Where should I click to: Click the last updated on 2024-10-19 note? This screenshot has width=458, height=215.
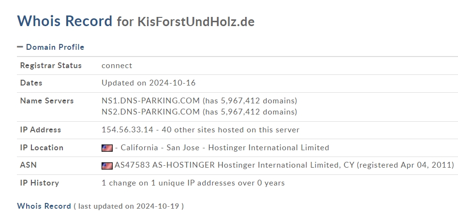[x=129, y=206]
